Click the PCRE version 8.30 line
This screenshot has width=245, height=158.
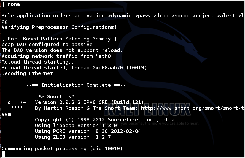tap(88, 131)
